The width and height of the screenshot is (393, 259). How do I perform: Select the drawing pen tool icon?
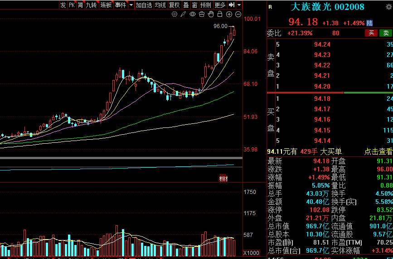tap(184, 14)
